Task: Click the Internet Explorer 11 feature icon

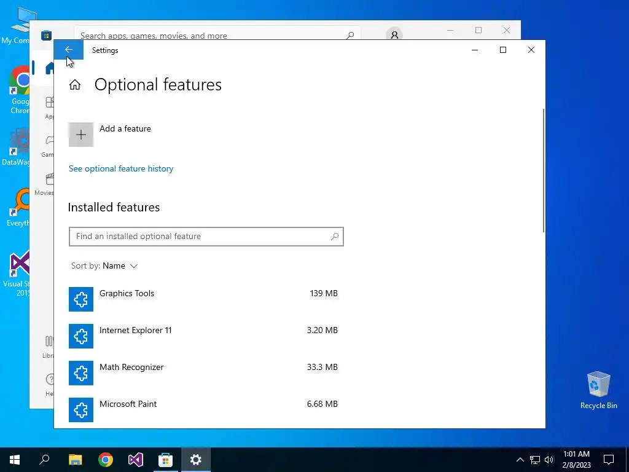Action: [81, 336]
